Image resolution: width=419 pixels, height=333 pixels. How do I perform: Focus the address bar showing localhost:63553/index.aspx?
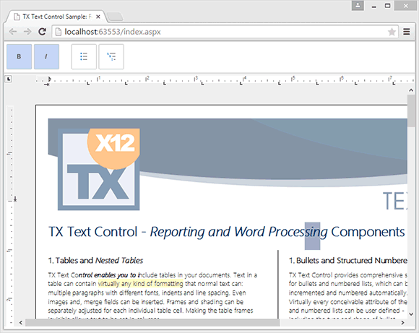pyautogui.click(x=225, y=32)
